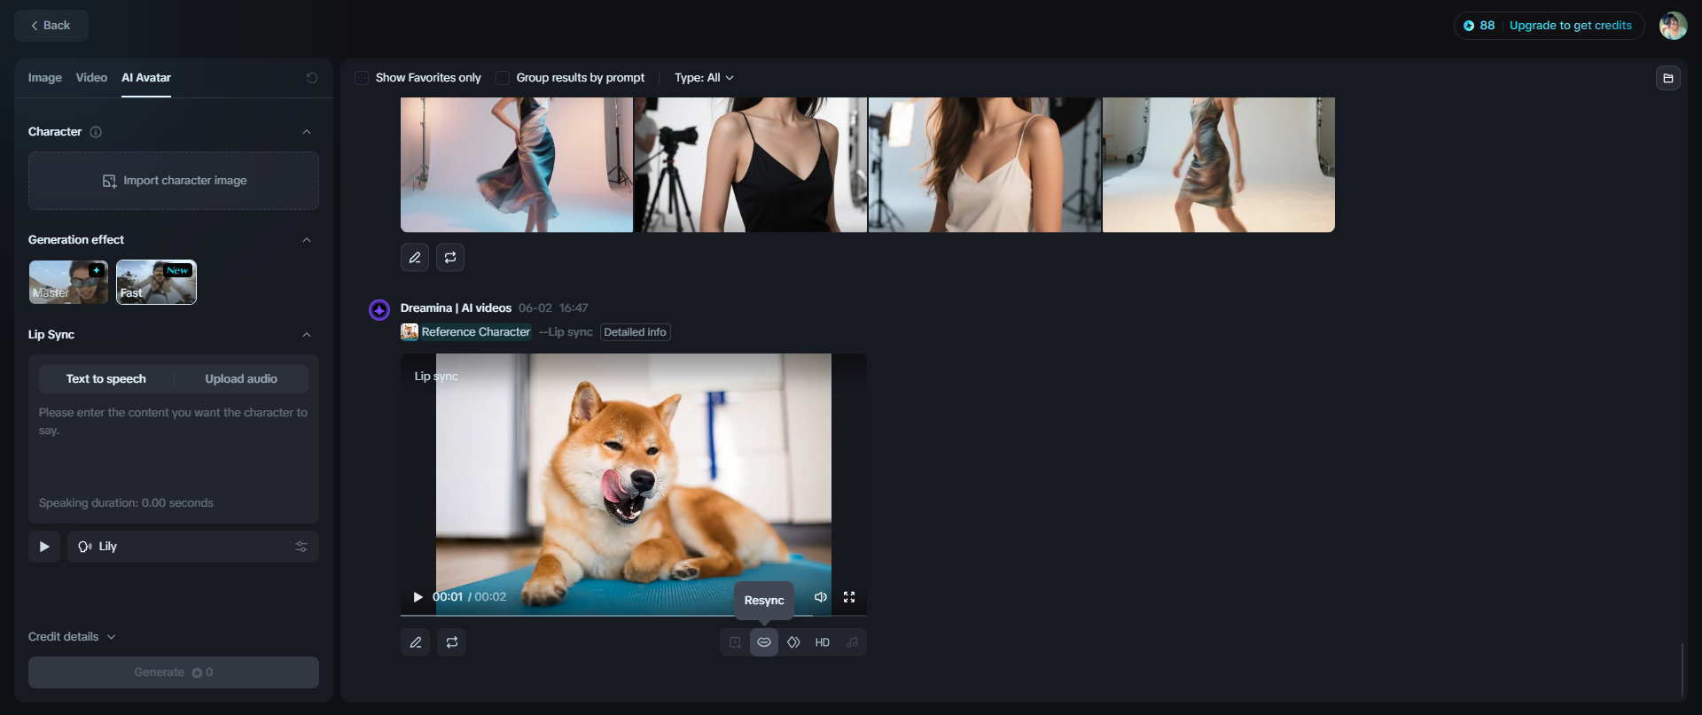
Task: Click the Reference Character thumbnail icon
Action: (x=410, y=332)
